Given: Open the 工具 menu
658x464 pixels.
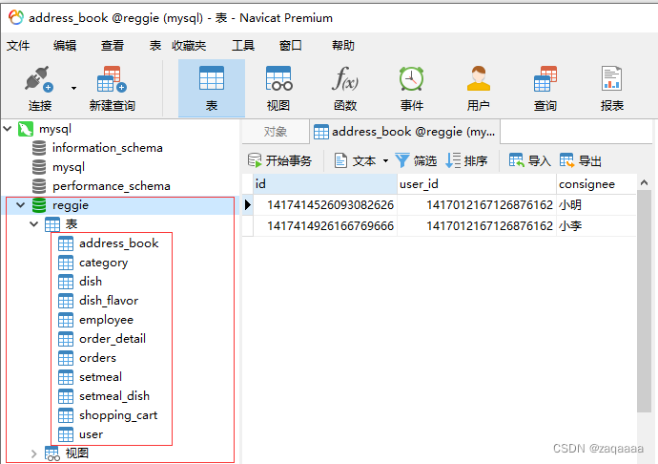Looking at the screenshot, I should coord(243,46).
